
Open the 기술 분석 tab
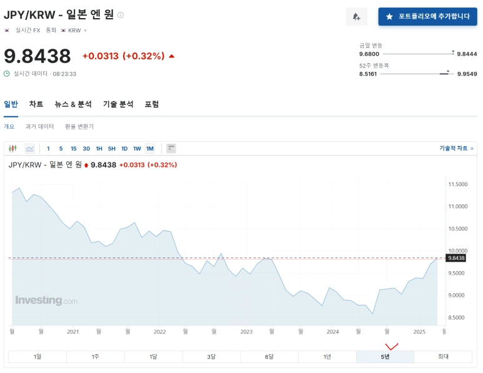pos(118,104)
